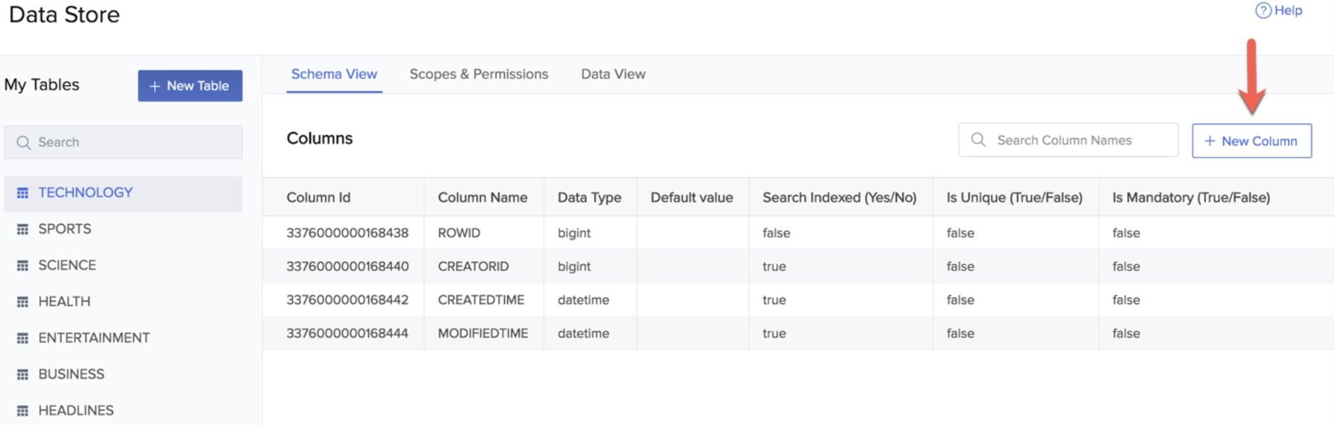Image resolution: width=1334 pixels, height=425 pixels.
Task: Click the Column Name header
Action: click(483, 197)
